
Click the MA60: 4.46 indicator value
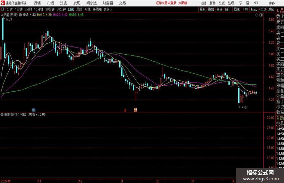[76, 15]
